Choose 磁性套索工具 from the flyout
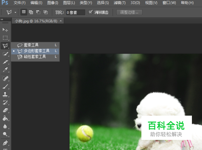 [35, 57]
